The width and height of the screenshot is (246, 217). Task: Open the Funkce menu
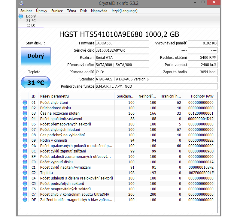click(57, 11)
